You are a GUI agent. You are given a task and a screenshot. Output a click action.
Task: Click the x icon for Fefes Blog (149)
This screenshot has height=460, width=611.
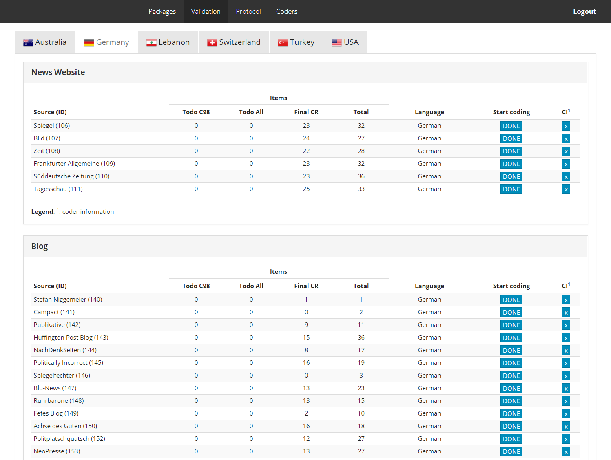[566, 414]
